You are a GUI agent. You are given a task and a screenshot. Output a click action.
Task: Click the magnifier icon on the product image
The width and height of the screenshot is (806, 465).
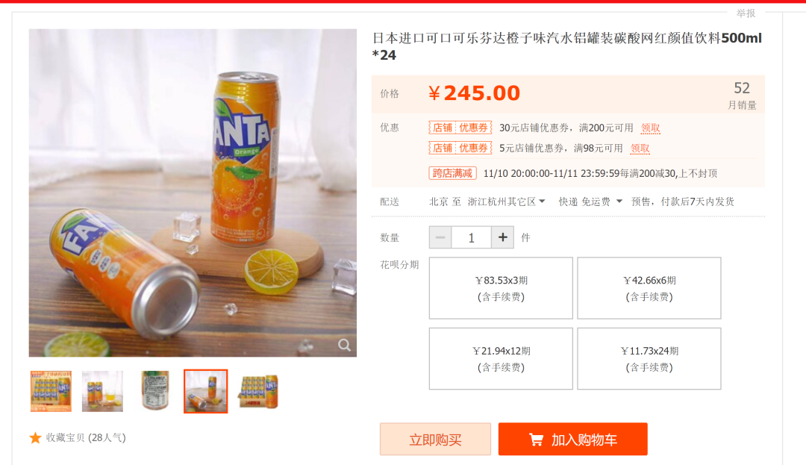click(x=344, y=345)
